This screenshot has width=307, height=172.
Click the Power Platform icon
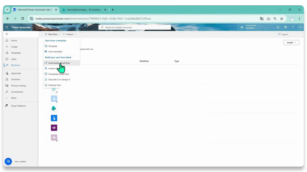pyautogui.click(x=7, y=106)
